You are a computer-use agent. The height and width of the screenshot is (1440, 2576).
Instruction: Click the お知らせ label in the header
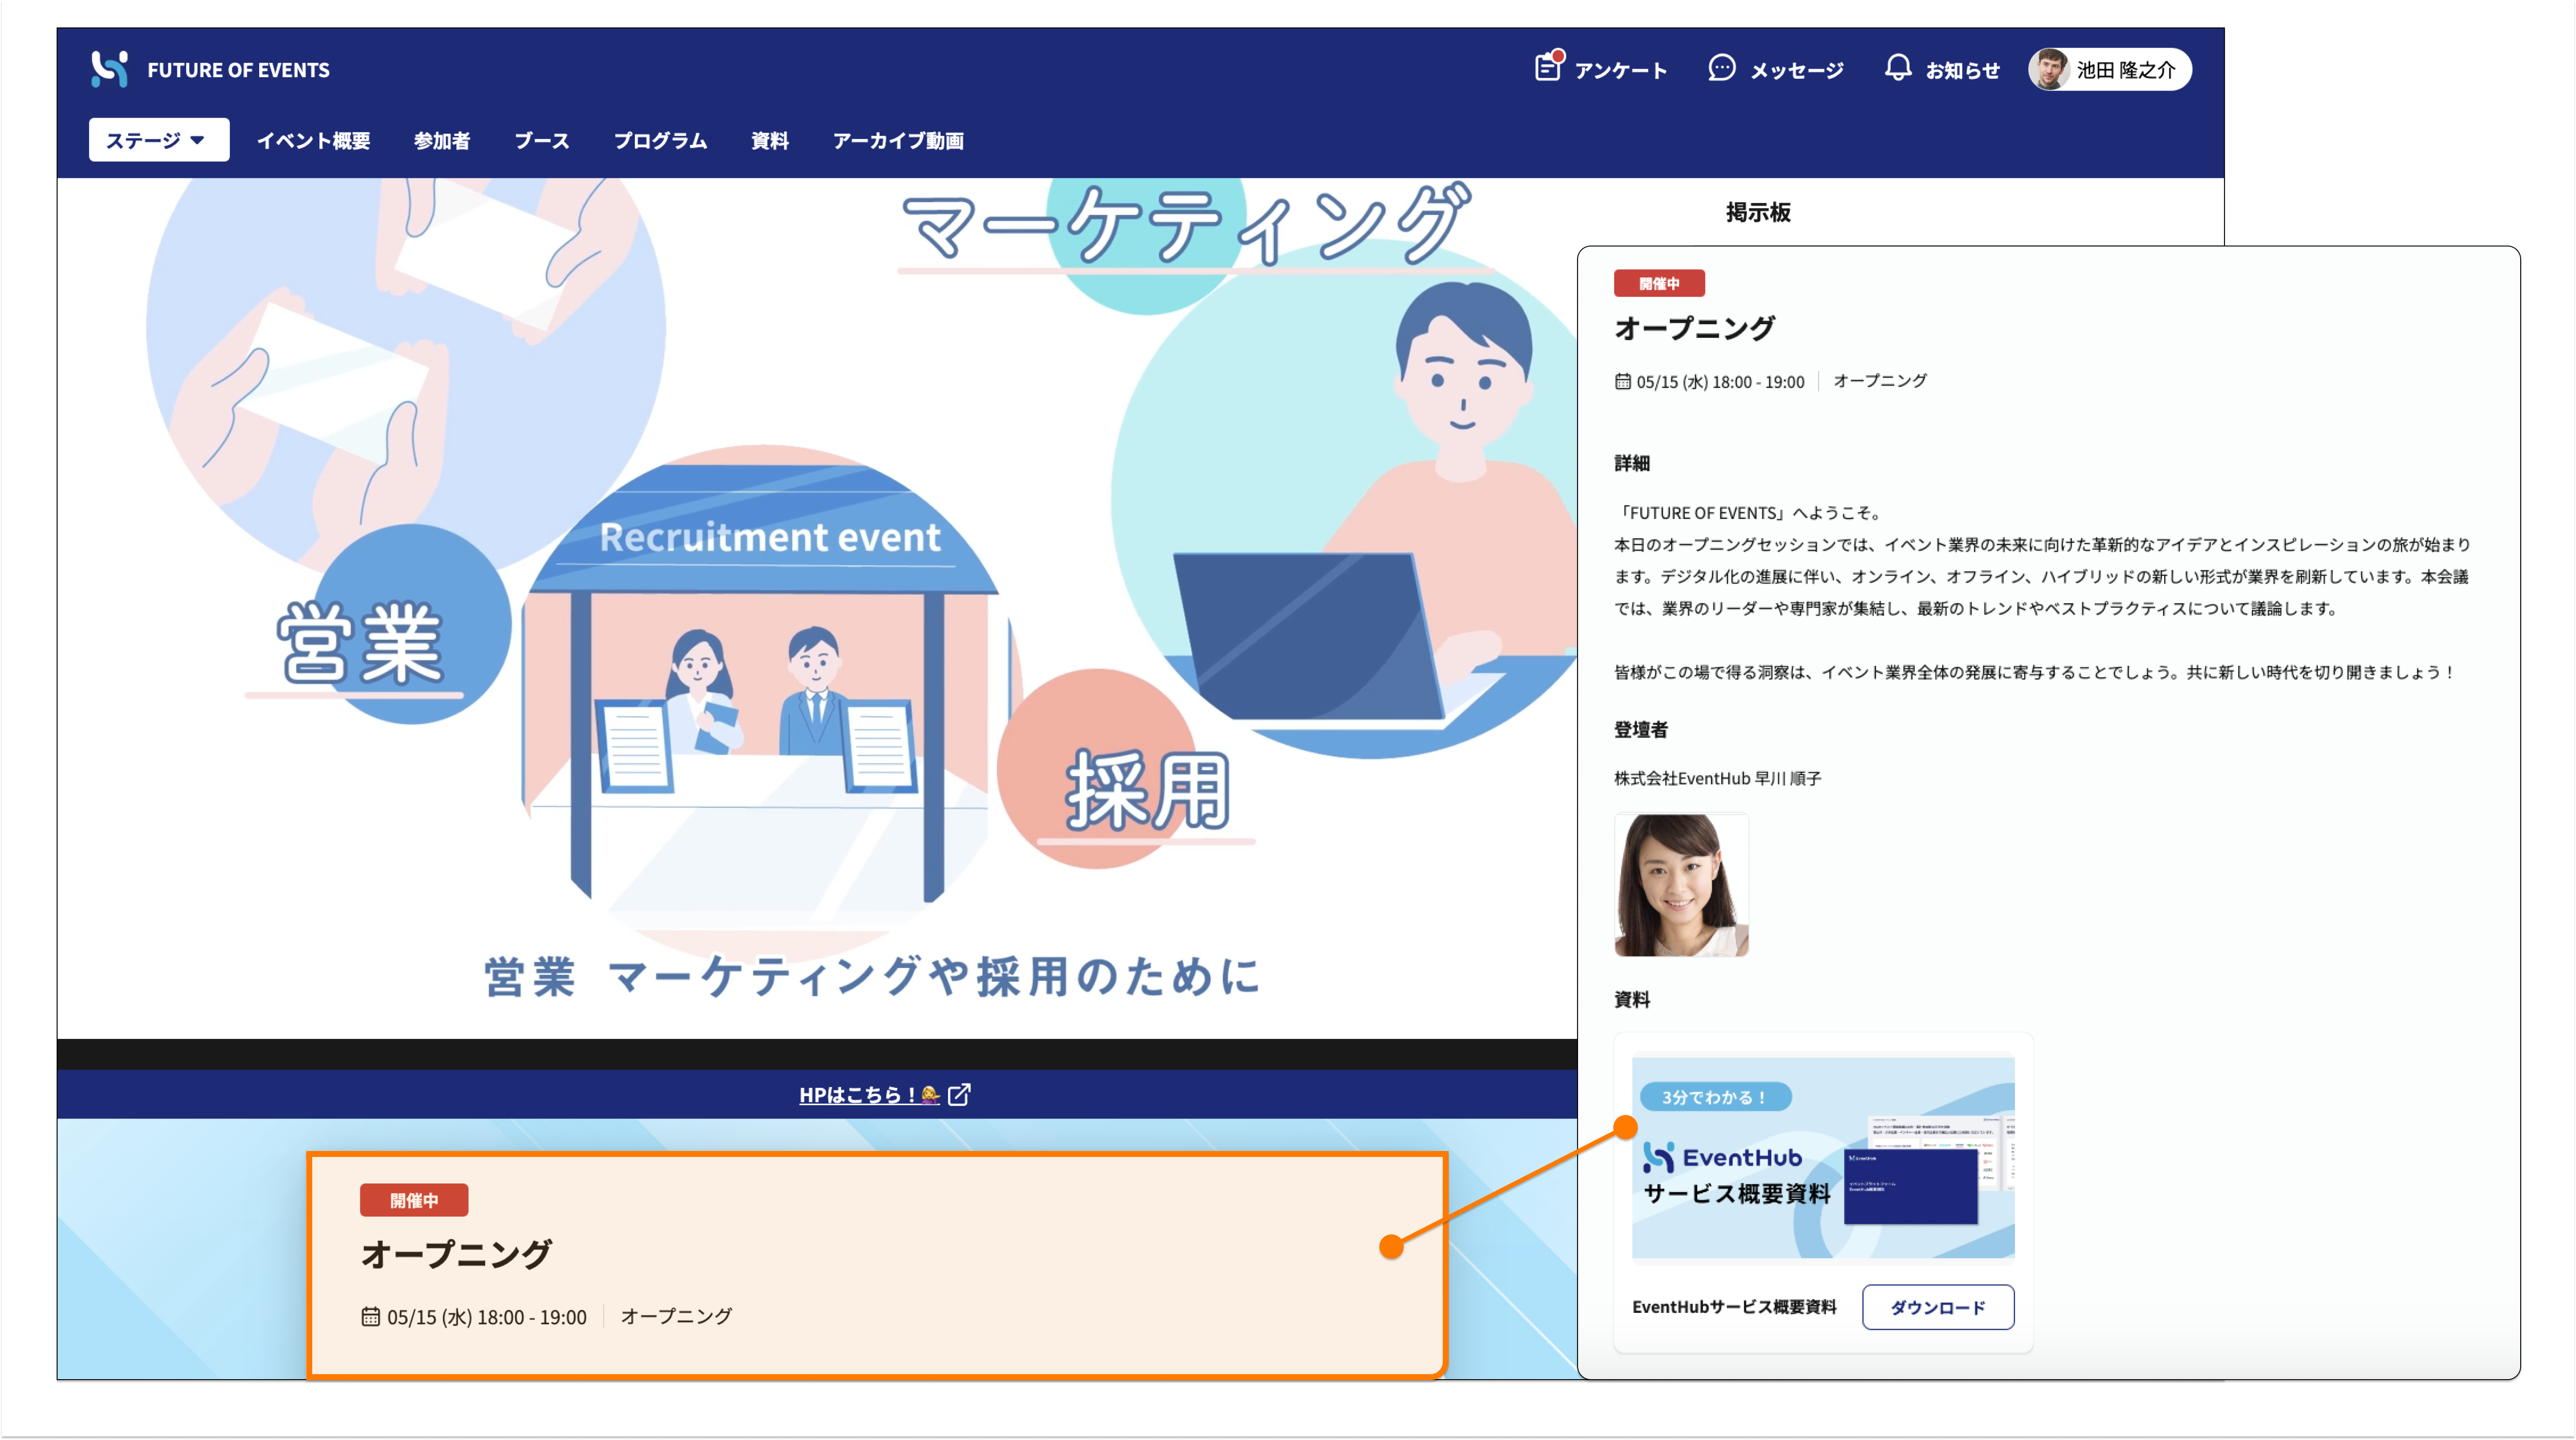(x=1962, y=70)
